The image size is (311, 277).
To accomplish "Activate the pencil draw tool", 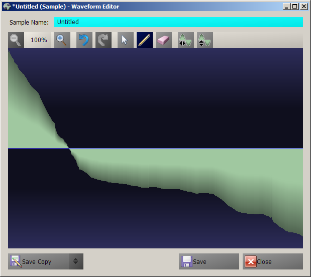I will pyautogui.click(x=145, y=40).
